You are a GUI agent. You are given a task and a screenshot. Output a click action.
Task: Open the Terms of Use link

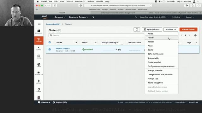[x=193, y=102]
